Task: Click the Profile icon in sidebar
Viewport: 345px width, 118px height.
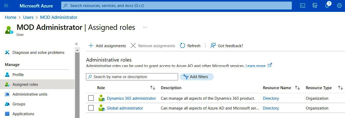Action: coord(7,75)
